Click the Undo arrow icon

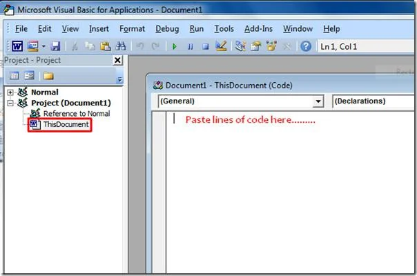point(140,46)
